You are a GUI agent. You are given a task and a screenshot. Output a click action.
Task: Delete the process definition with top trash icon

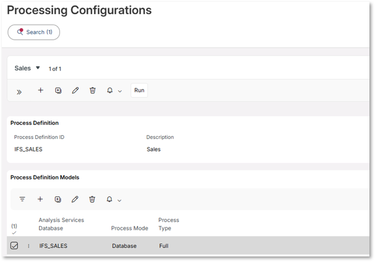[x=93, y=90]
